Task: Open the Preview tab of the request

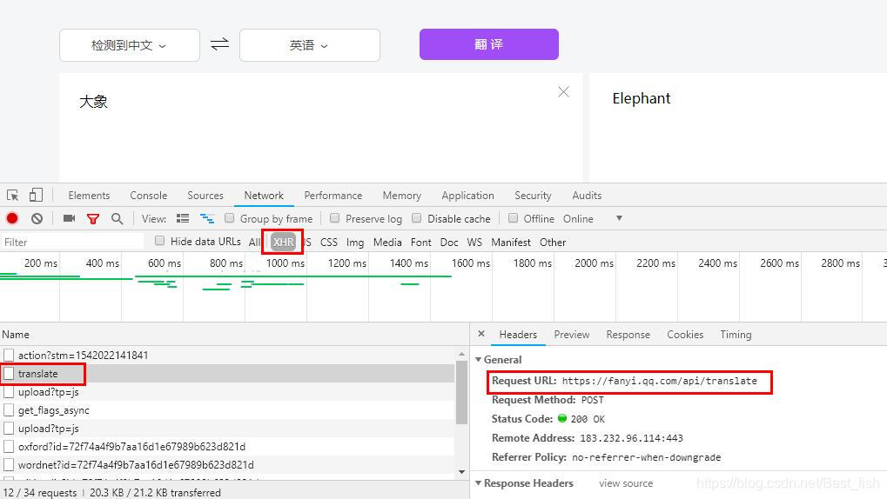Action: [x=571, y=335]
